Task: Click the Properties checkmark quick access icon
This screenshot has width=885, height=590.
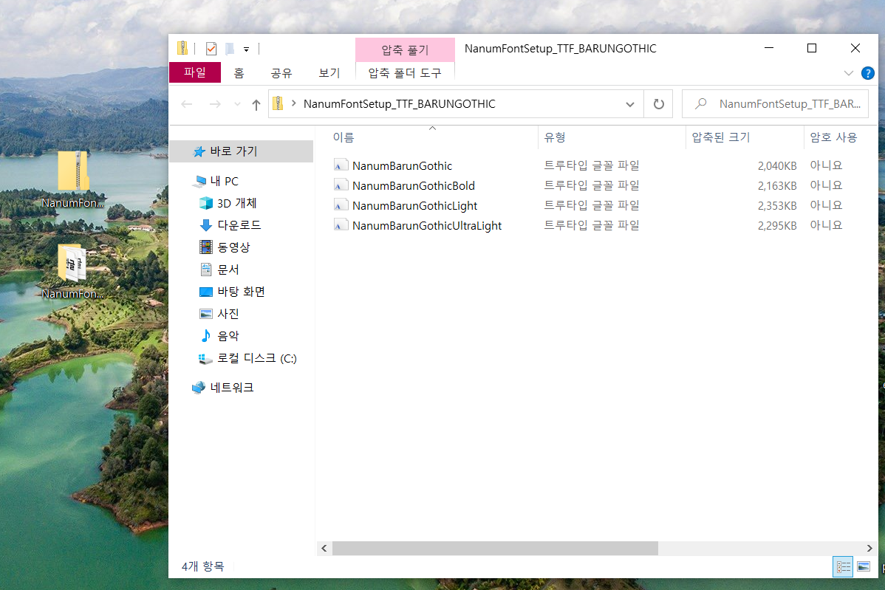Action: (x=211, y=49)
